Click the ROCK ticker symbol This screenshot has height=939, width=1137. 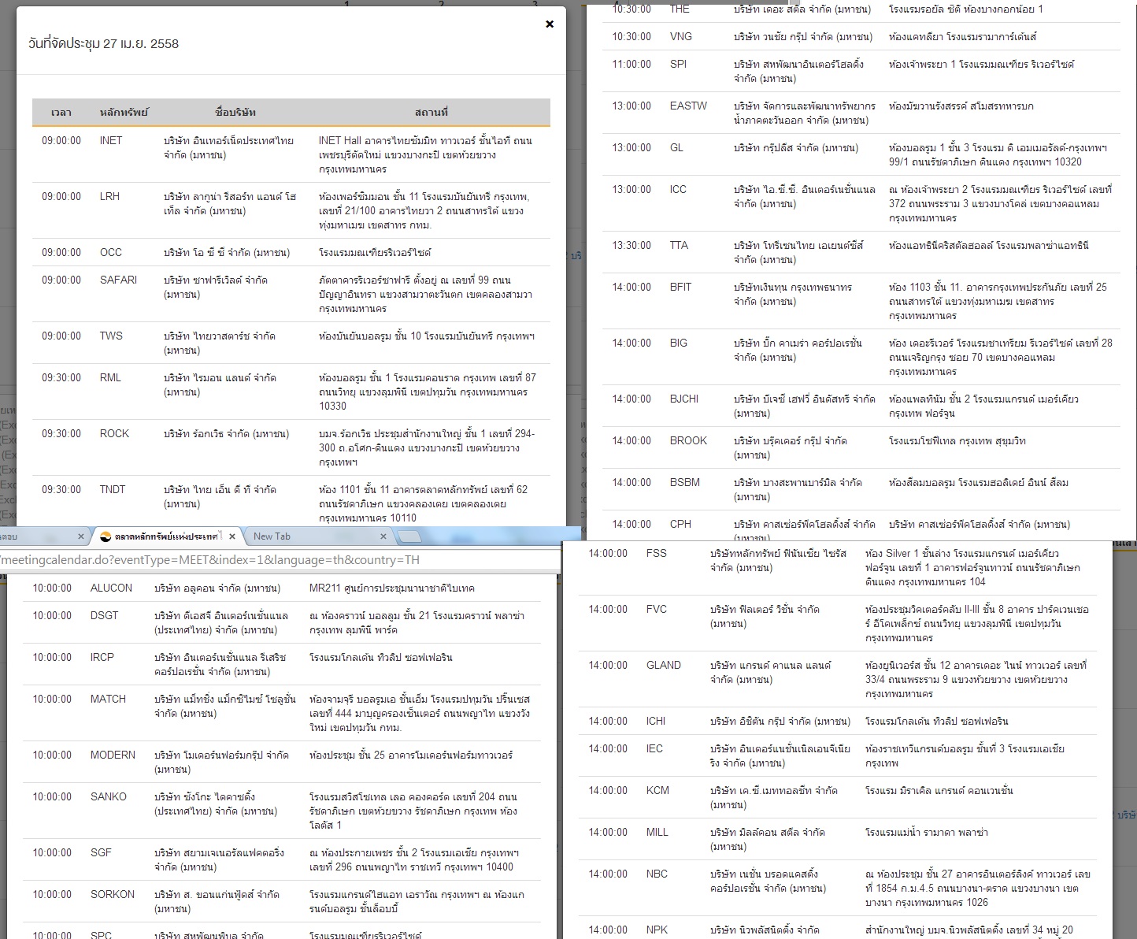pyautogui.click(x=114, y=434)
